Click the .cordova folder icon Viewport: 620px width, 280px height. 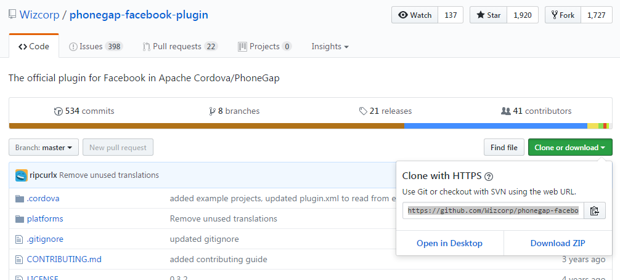coord(20,198)
